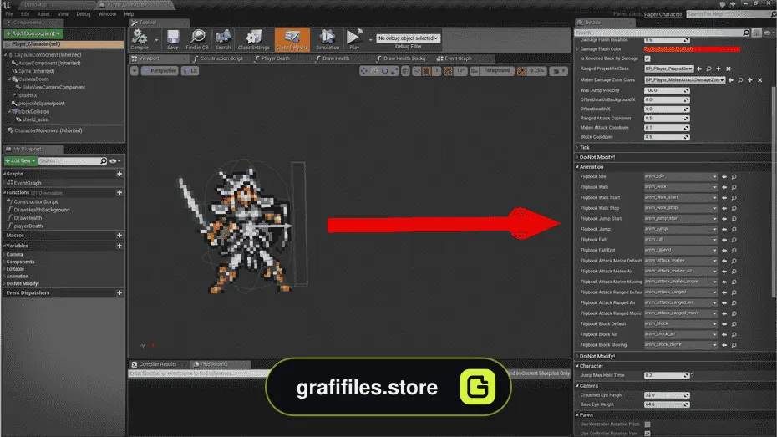Click the Add Component button
Image resolution: width=777 pixels, height=437 pixels.
point(33,33)
